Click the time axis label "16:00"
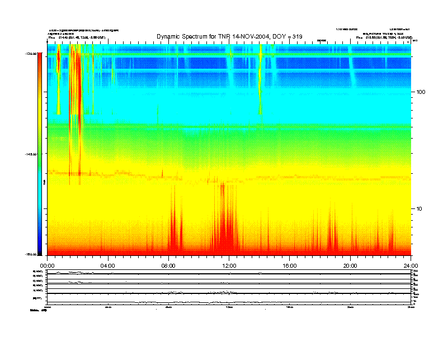Screen dimensions: 443x342 290,266
